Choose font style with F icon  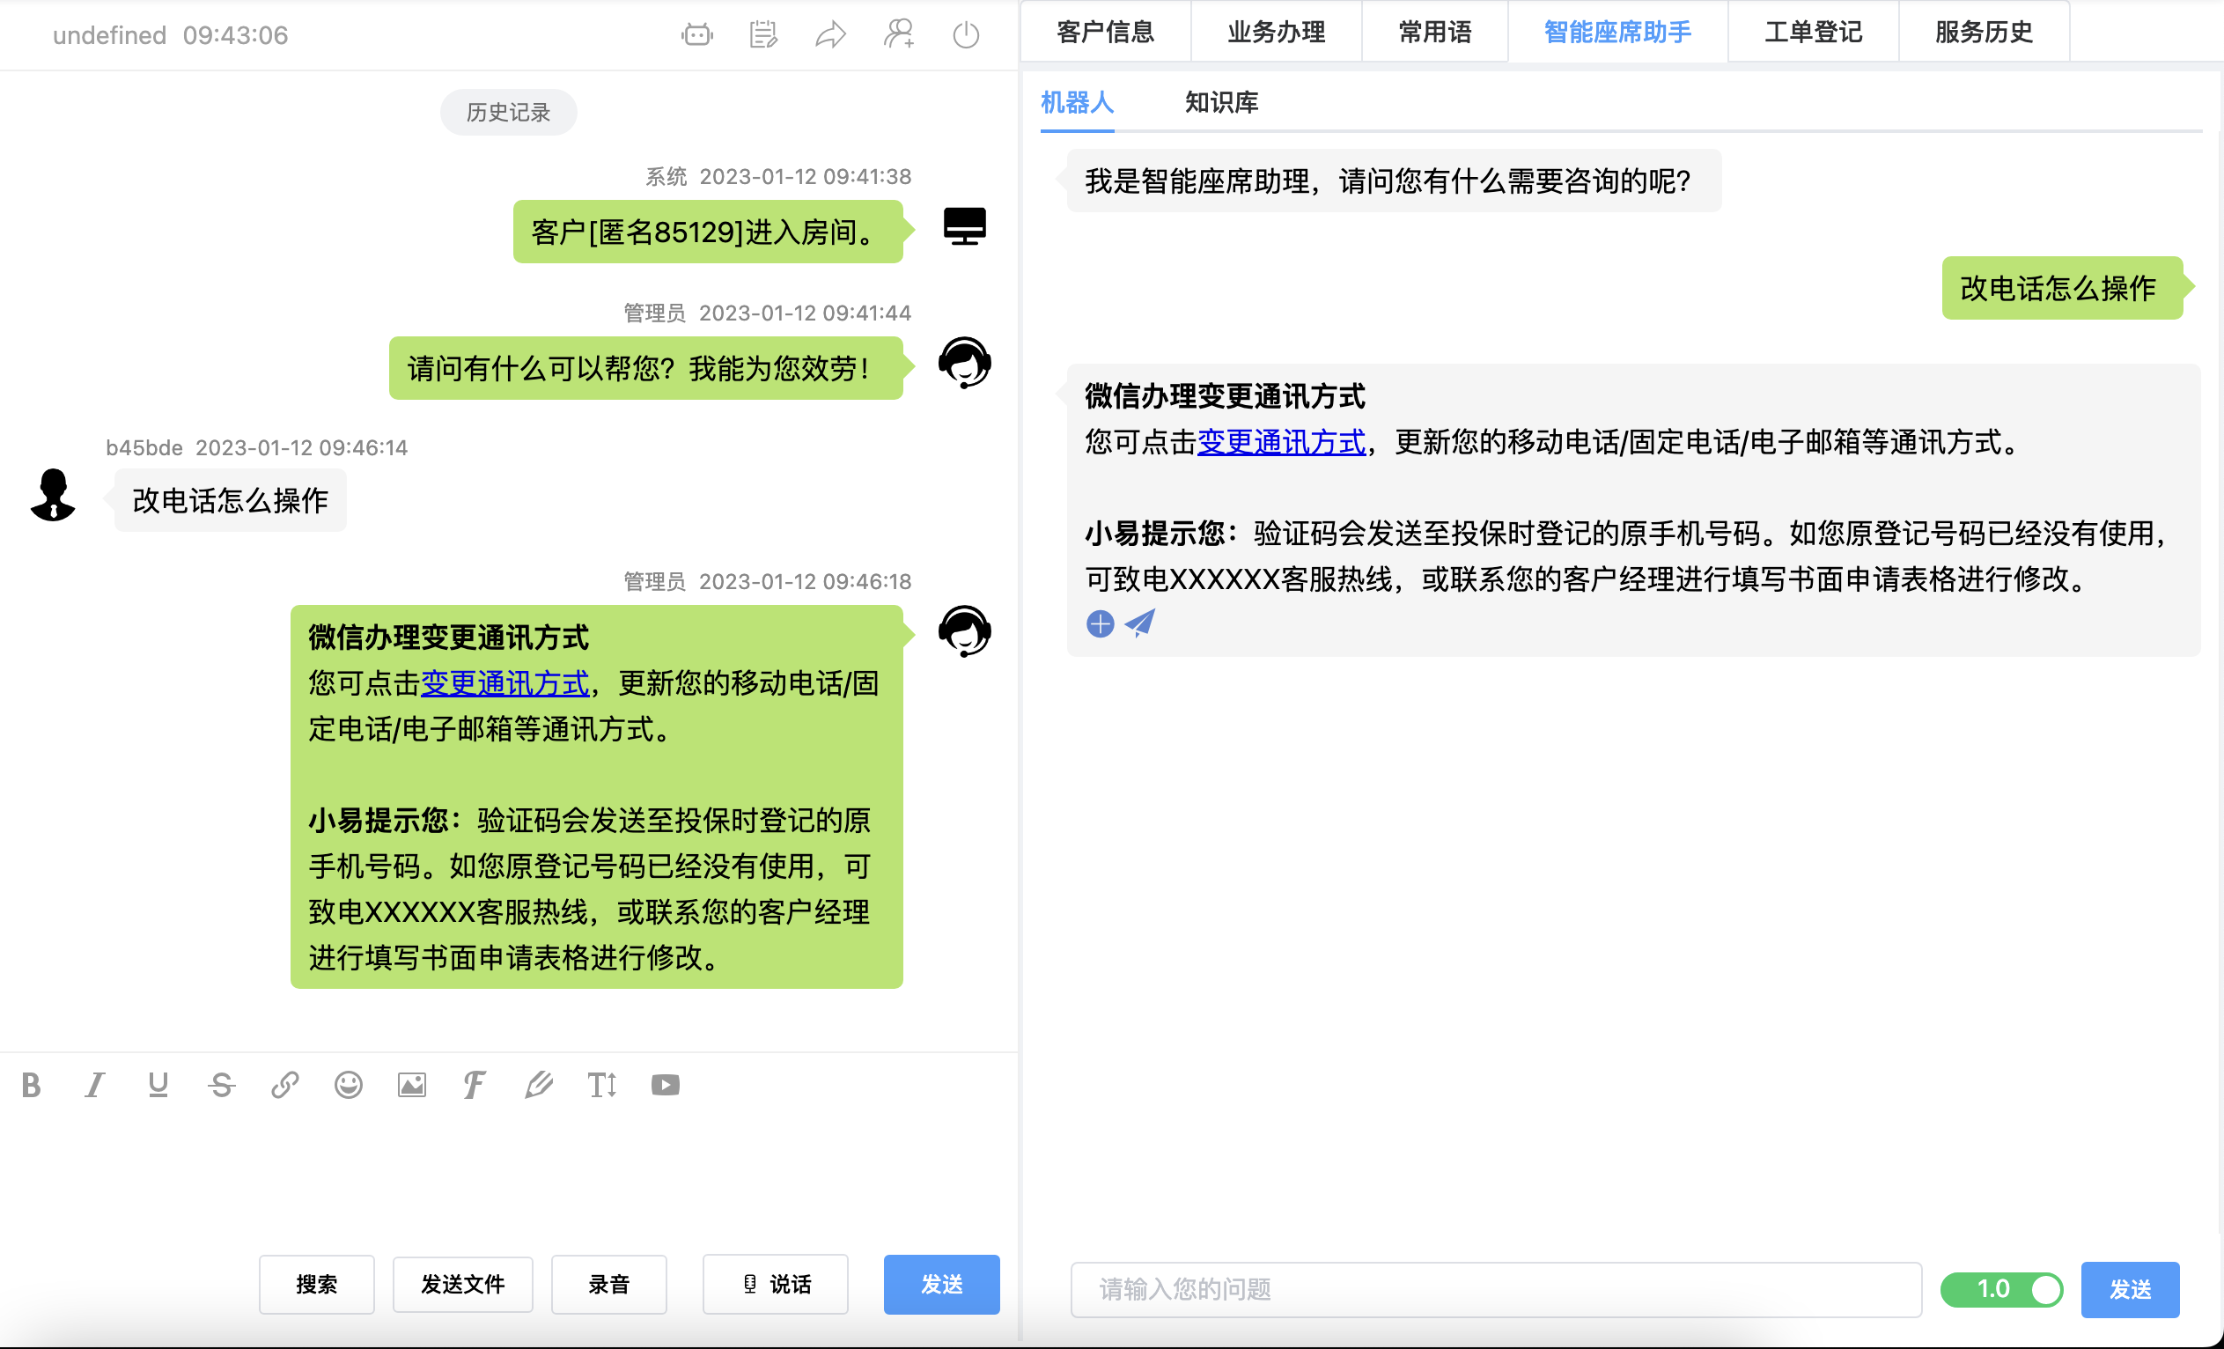pyautogui.click(x=475, y=1085)
